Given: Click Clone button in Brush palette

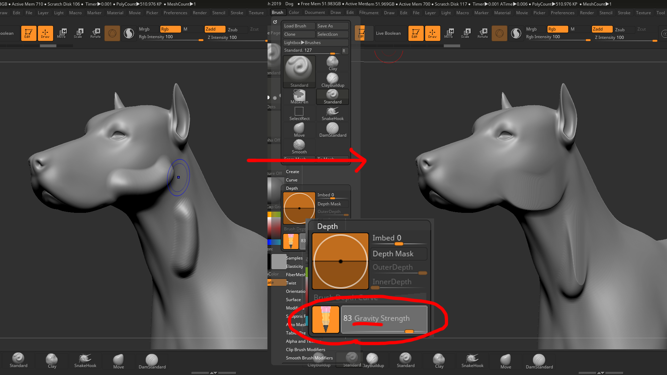Looking at the screenshot, I should click(x=299, y=34).
